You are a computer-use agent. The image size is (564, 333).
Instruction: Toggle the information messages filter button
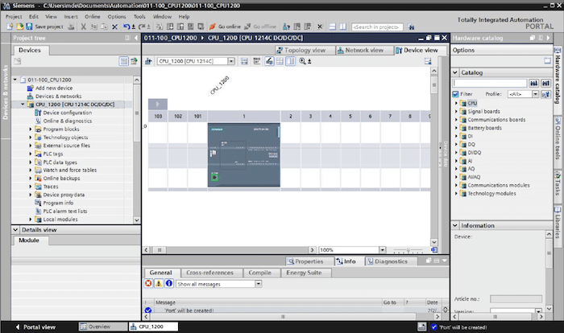(168, 283)
